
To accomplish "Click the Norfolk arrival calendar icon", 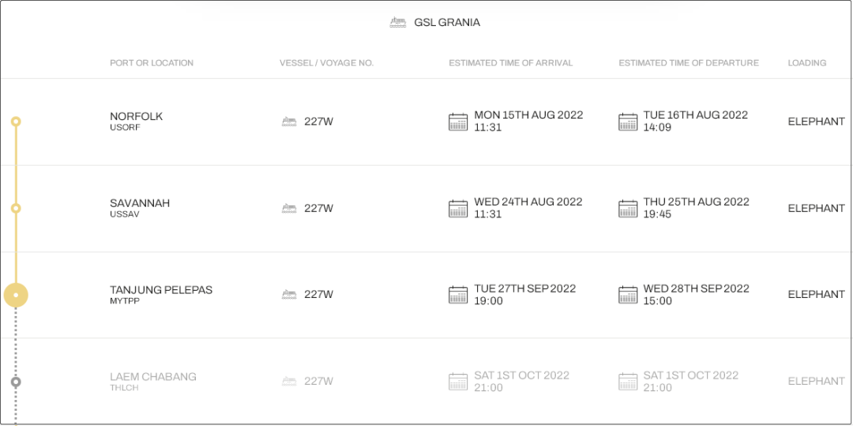I will pos(458,122).
